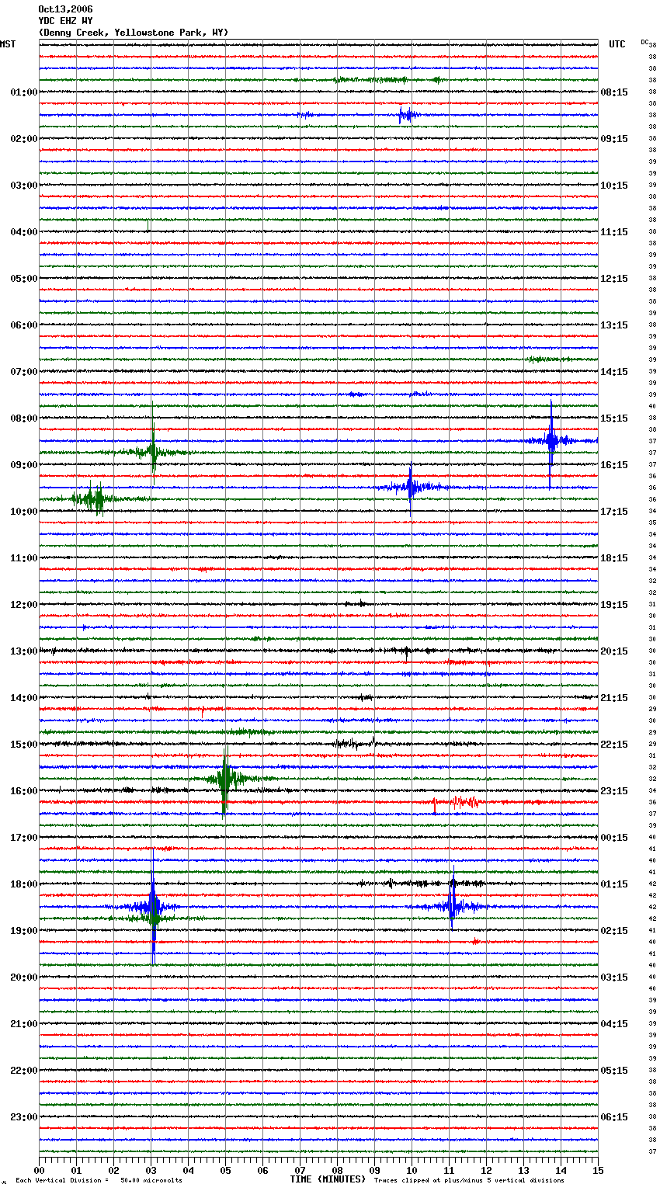The image size is (660, 1191).
Task: Click the 'DC' column header at top right
Action: 644,42
